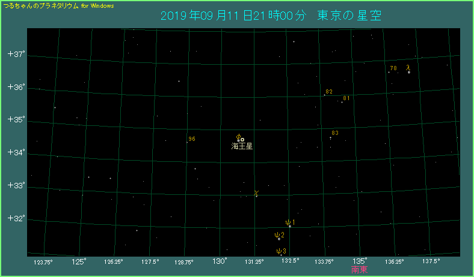Select the 123.75° azimuth label
The width and height of the screenshot is (474, 277).
pyautogui.click(x=43, y=261)
